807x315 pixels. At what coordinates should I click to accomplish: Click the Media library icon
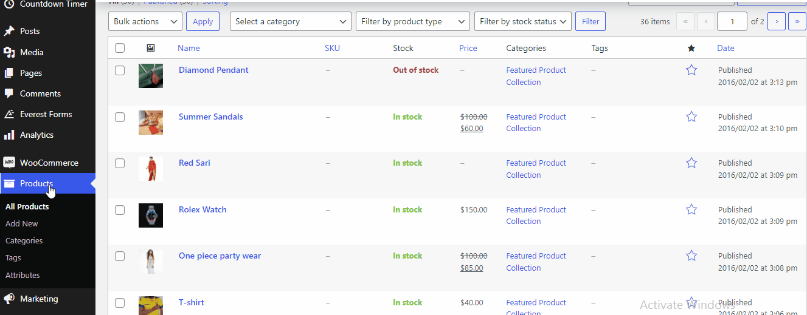point(9,52)
